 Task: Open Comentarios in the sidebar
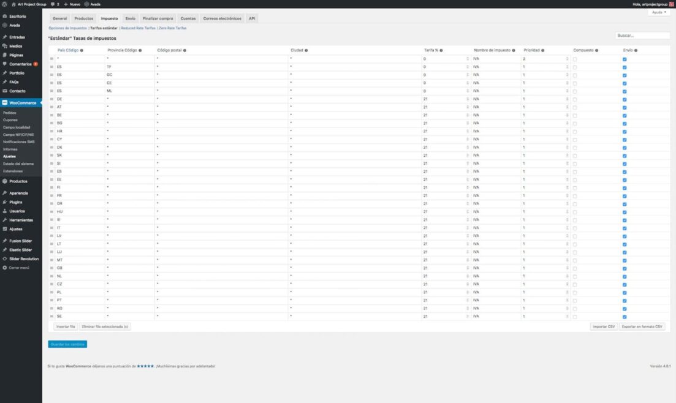click(21, 64)
